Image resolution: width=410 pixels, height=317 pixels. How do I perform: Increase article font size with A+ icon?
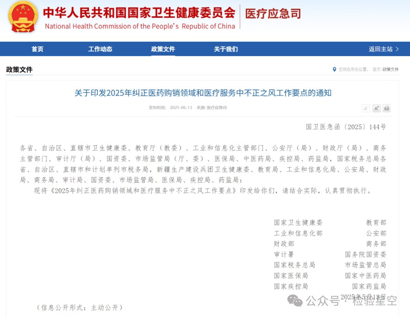[376, 108]
